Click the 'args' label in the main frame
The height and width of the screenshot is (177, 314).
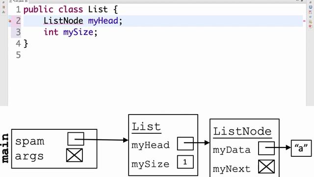[x=29, y=157]
